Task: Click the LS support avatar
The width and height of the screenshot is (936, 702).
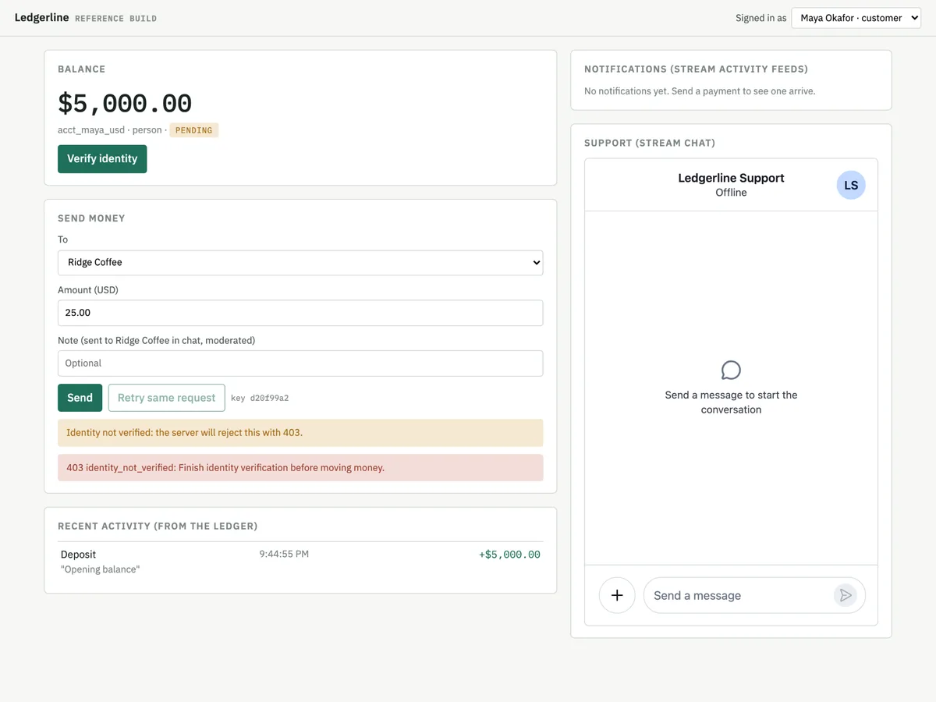Action: [851, 185]
